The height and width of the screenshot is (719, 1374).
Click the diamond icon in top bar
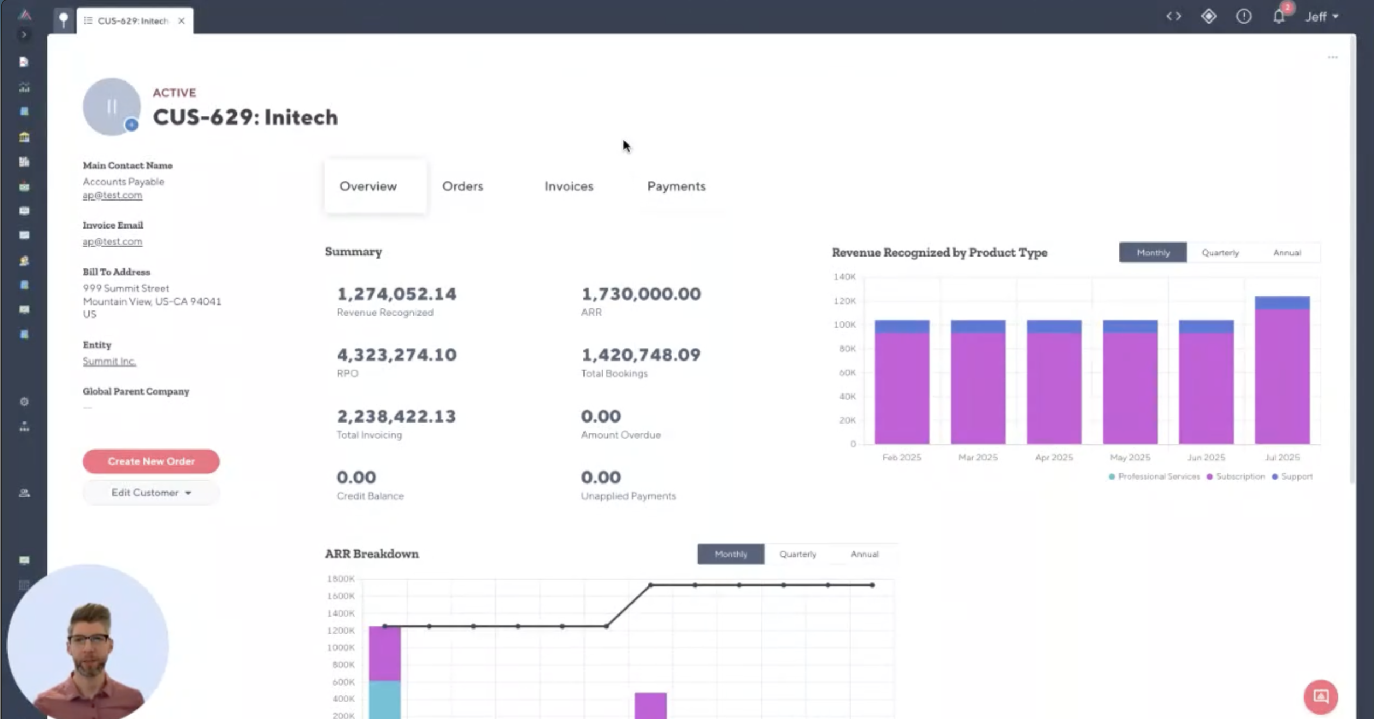1209,16
